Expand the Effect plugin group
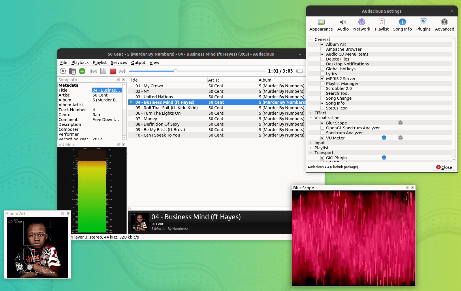Viewport: 461px width, 291px height. (311, 113)
